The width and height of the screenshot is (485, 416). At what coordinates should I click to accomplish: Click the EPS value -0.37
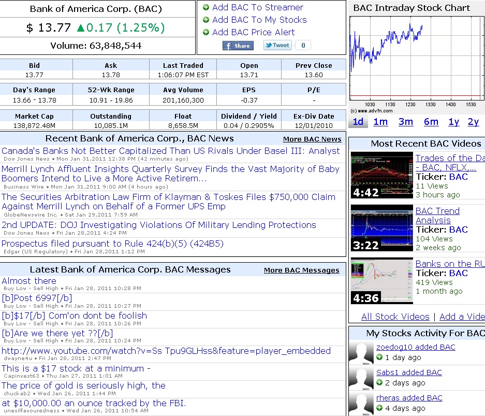click(249, 101)
